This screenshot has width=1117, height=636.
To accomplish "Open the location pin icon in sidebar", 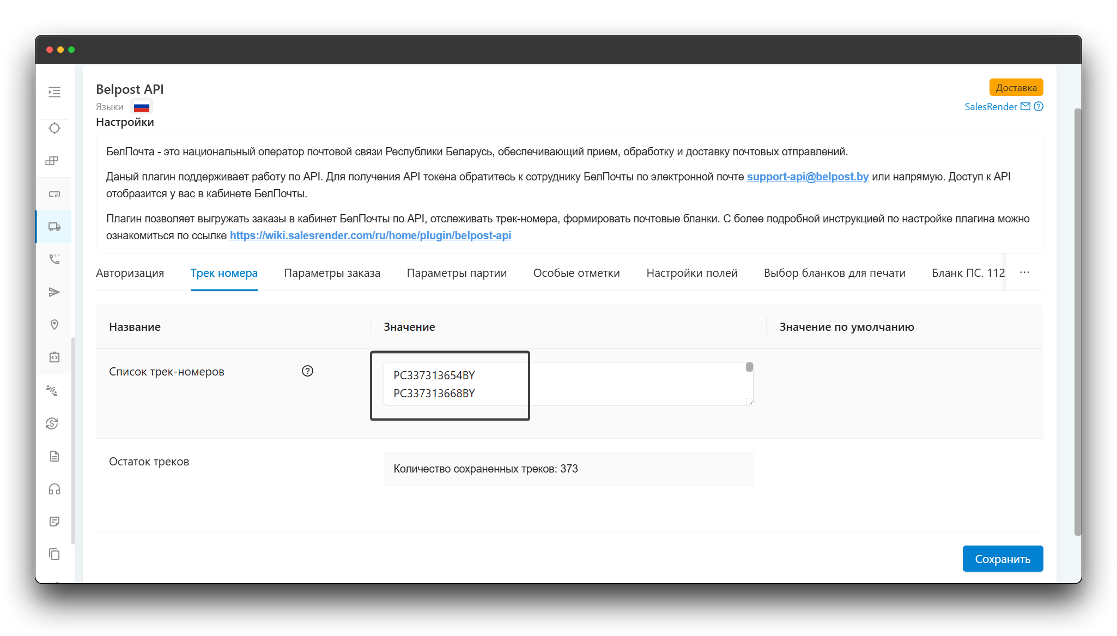I will (x=54, y=325).
